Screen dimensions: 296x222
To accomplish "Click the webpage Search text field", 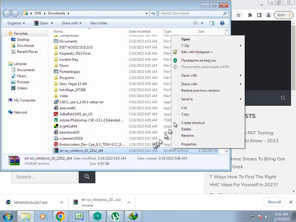I will click(x=45, y=177).
